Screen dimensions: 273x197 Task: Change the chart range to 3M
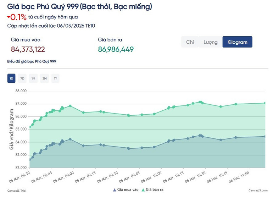[x=44, y=78]
